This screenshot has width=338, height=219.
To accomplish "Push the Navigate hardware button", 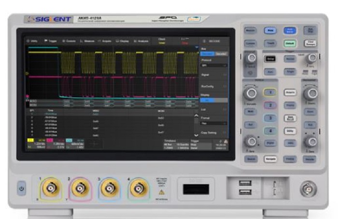I will 270,159.
